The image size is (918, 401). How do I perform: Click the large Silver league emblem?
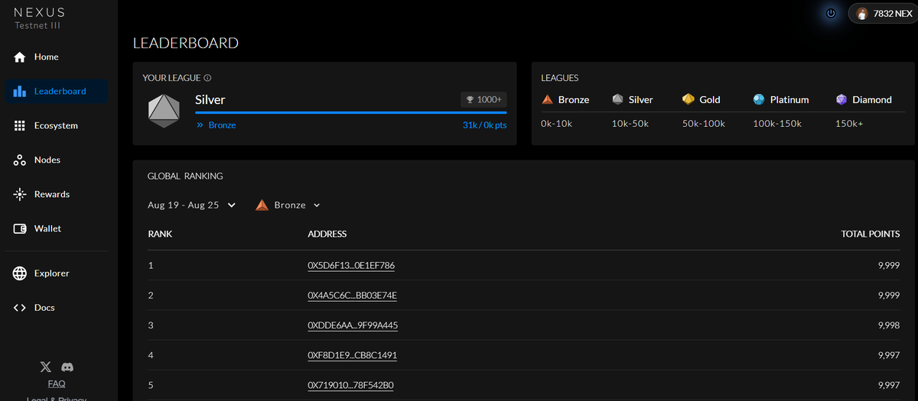164,111
